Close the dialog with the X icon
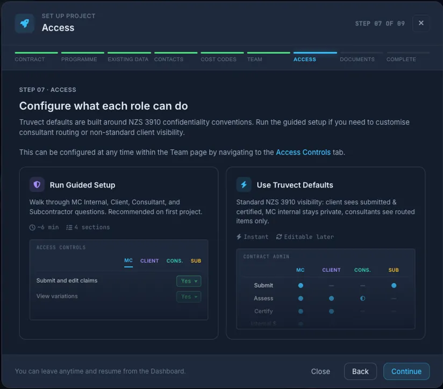 (421, 23)
